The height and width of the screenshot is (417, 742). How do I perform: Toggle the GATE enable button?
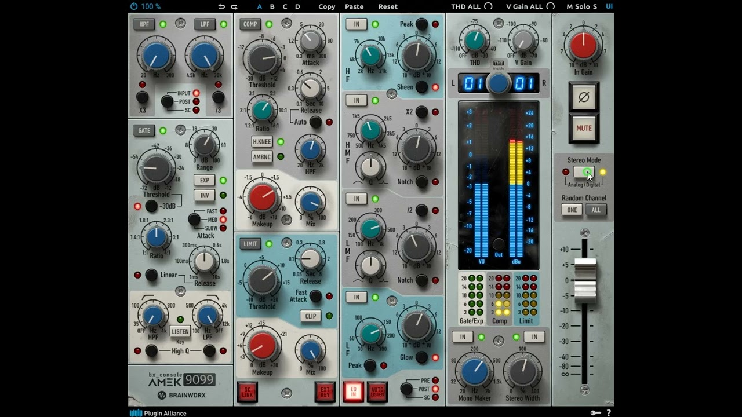pos(144,131)
